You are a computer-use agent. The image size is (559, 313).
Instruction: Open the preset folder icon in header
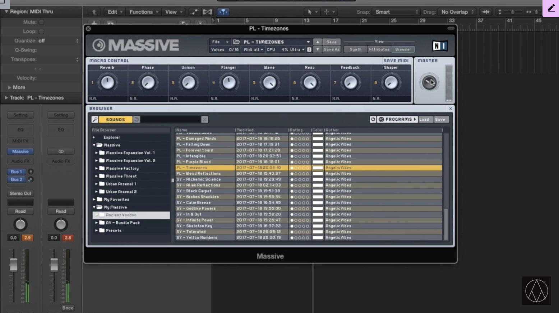pos(236,42)
